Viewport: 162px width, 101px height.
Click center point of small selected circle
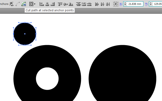[x=25, y=34]
